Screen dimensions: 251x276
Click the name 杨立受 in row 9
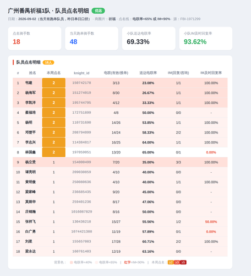click(30, 162)
